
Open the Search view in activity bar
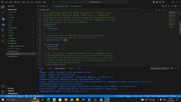(3, 12)
